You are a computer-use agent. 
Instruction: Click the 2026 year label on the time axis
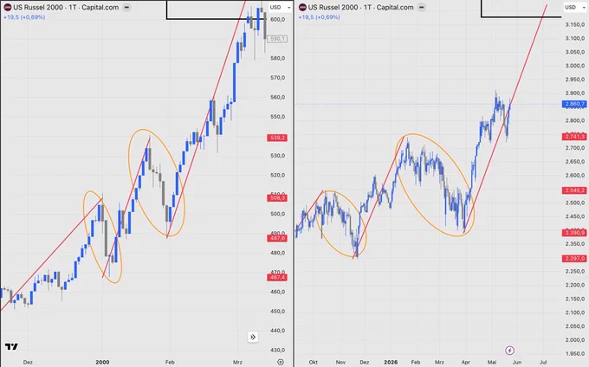point(391,362)
